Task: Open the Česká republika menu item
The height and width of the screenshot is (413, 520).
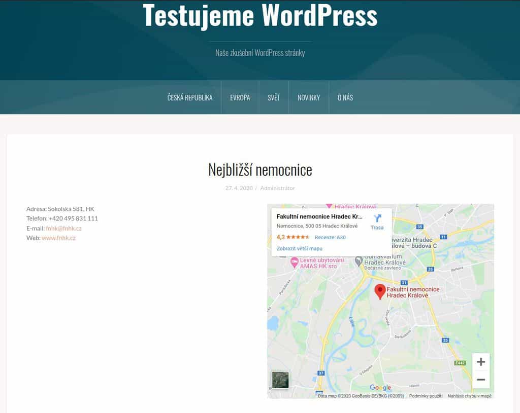Action: (x=190, y=98)
